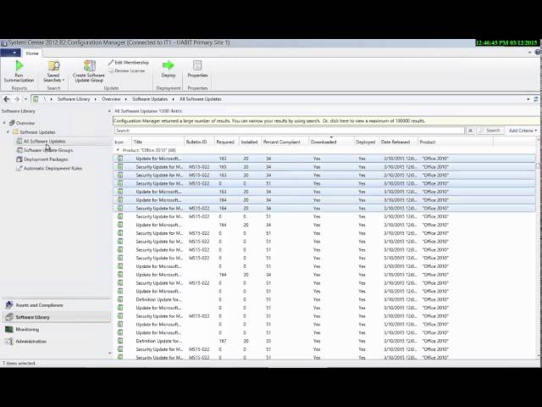Sort by Title column header
Image resolution: width=542 pixels, height=407 pixels.
pos(158,142)
